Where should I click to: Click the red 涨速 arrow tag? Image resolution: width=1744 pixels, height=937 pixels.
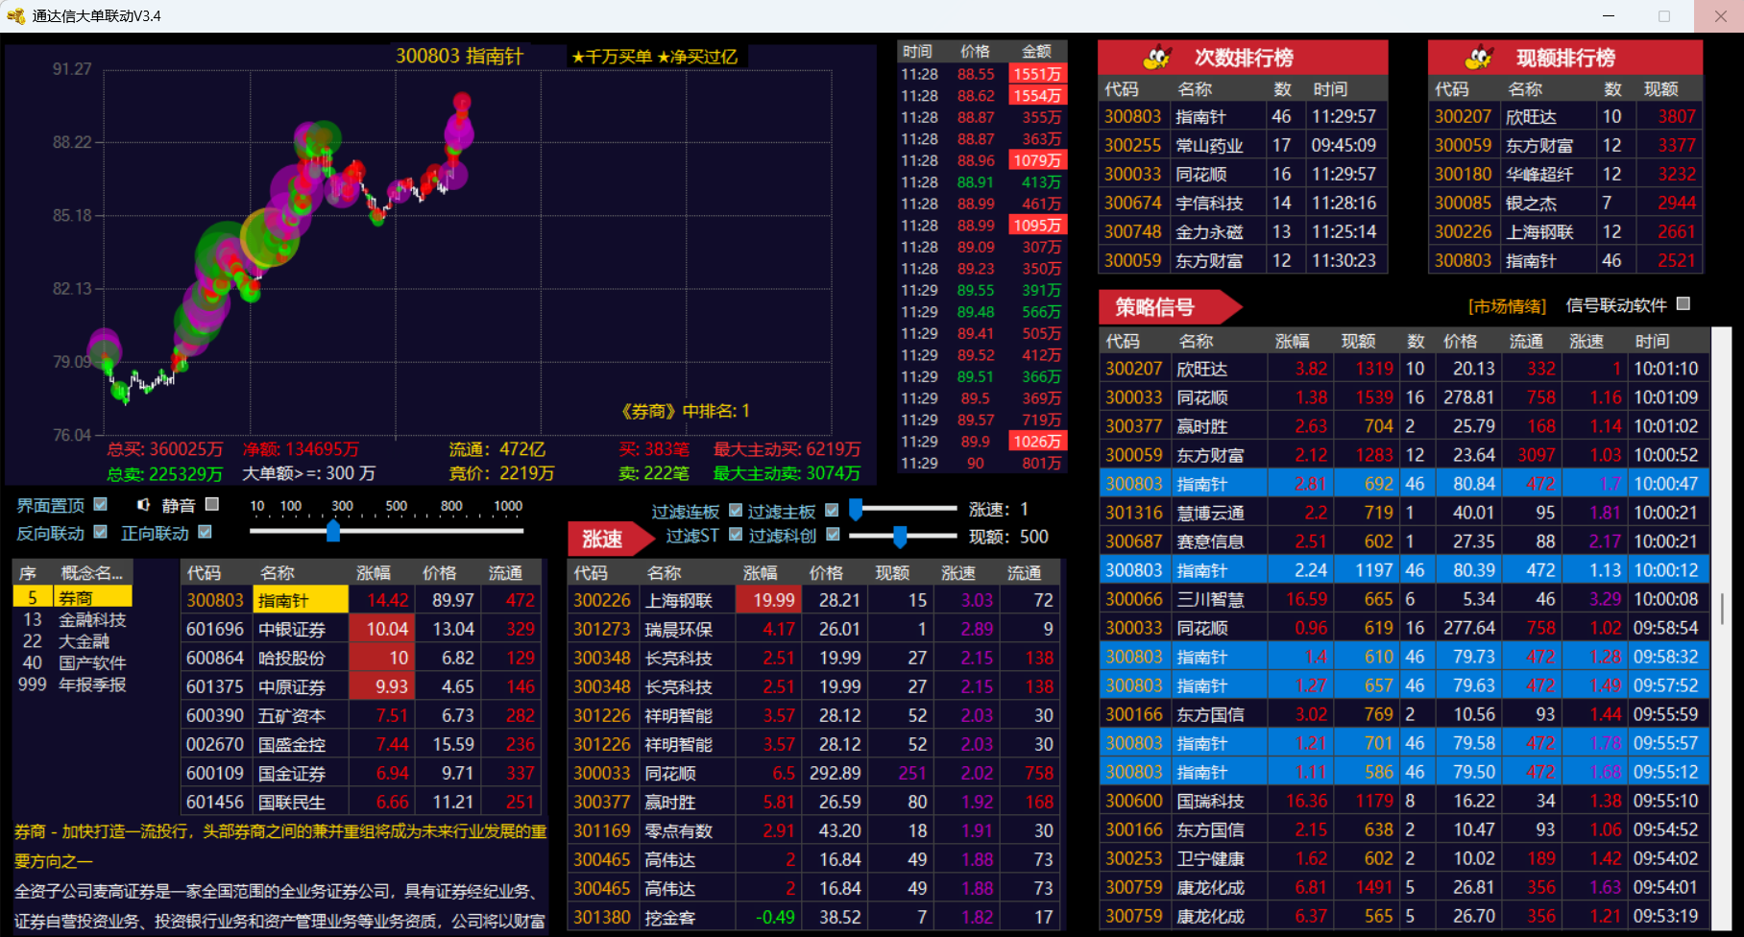click(x=608, y=539)
